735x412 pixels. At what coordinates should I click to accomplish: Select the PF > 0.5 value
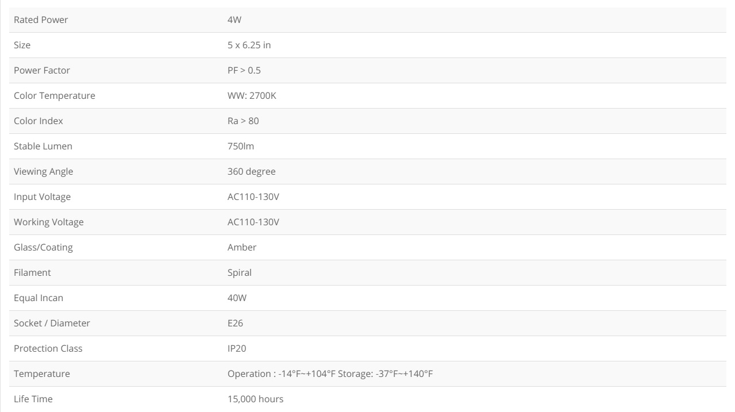click(x=244, y=71)
